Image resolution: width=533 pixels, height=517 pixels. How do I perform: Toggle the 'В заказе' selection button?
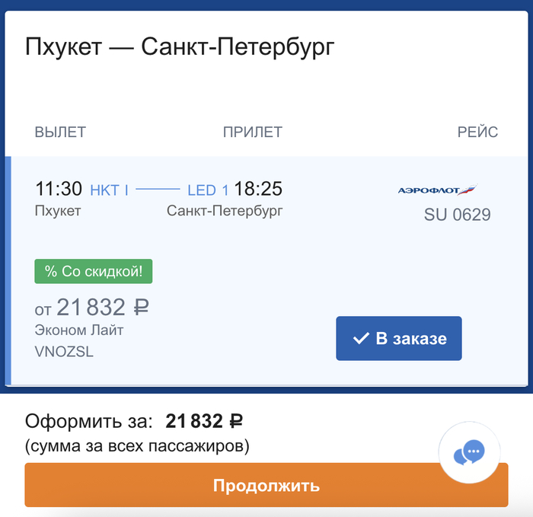click(399, 339)
